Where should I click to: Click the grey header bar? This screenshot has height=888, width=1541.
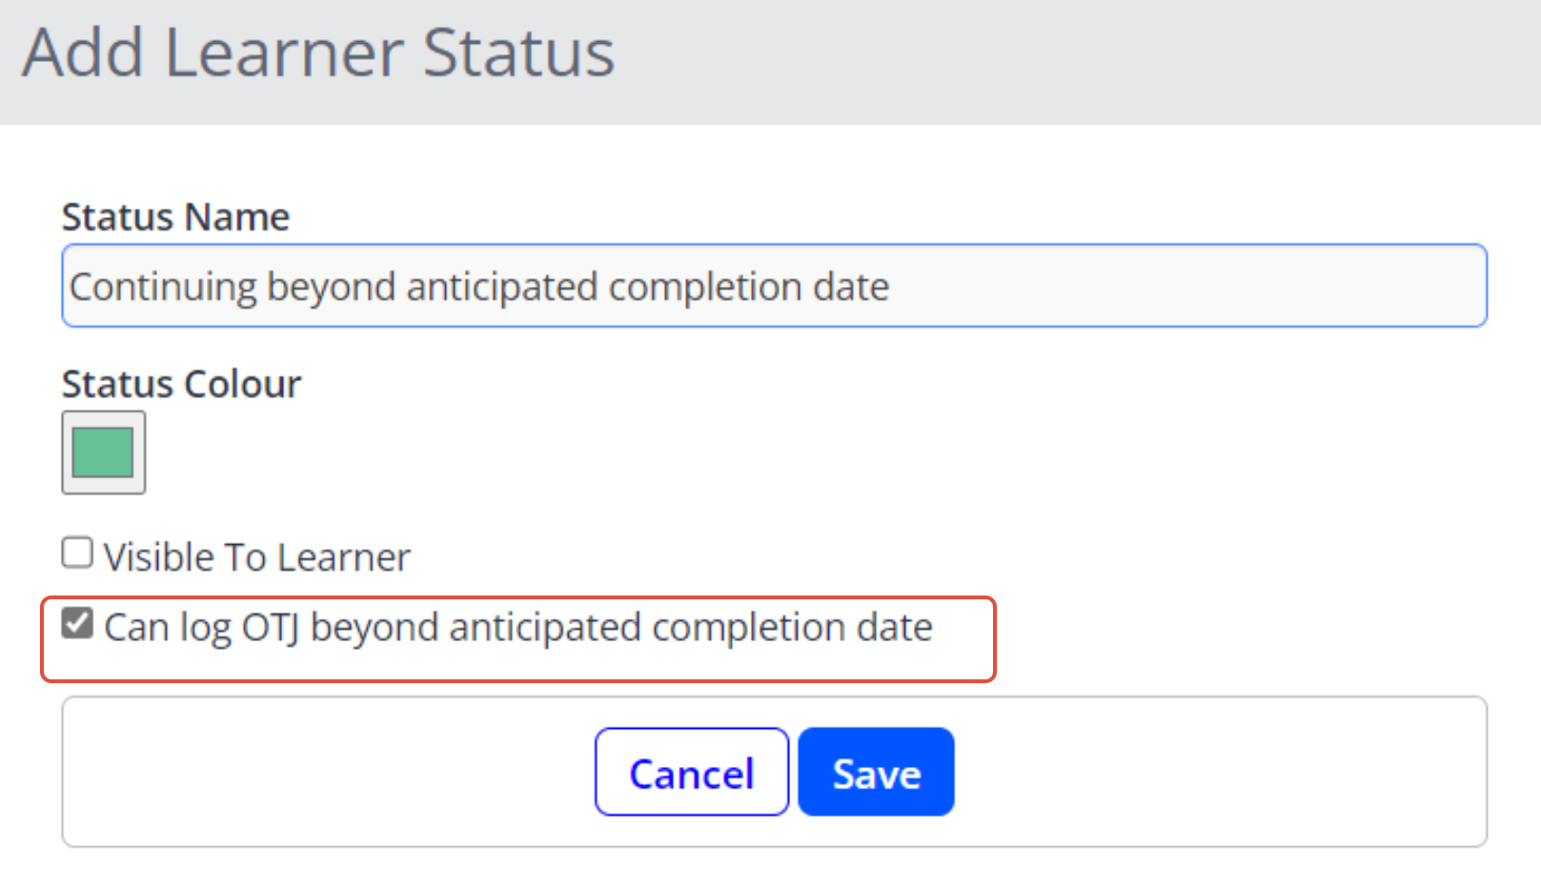pyautogui.click(x=1048, y=57)
